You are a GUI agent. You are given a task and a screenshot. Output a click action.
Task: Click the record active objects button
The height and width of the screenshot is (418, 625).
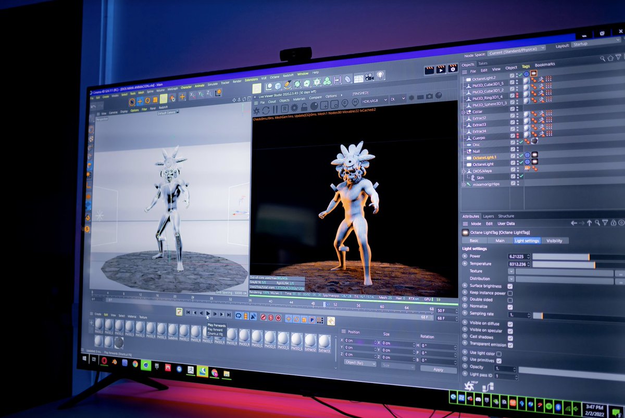click(x=263, y=318)
